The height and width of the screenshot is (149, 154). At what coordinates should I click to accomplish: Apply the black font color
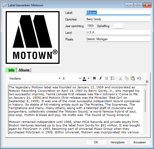tap(84, 78)
